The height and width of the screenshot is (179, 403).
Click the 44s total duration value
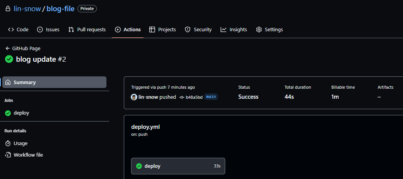289,97
